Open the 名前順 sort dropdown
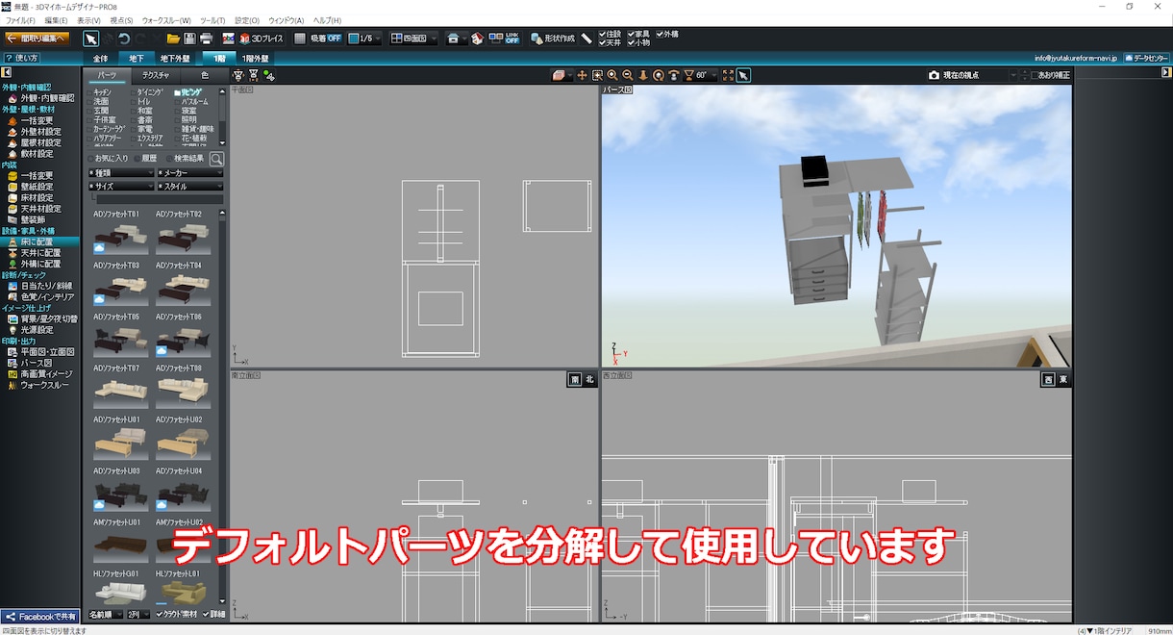 (x=105, y=615)
